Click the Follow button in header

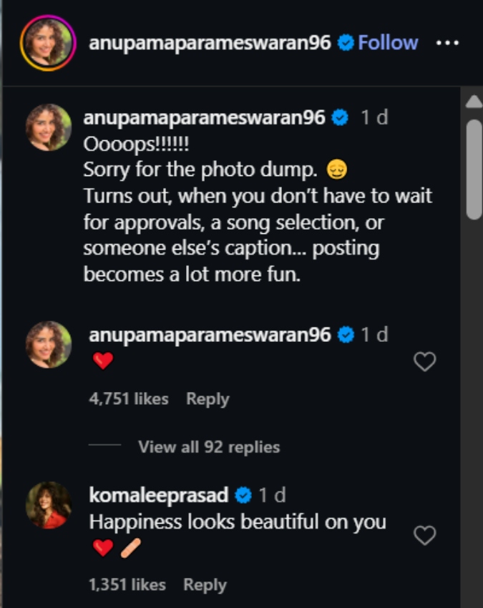click(388, 42)
